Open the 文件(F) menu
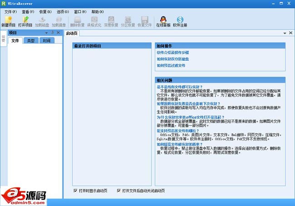295x206 pixels. (x=10, y=12)
